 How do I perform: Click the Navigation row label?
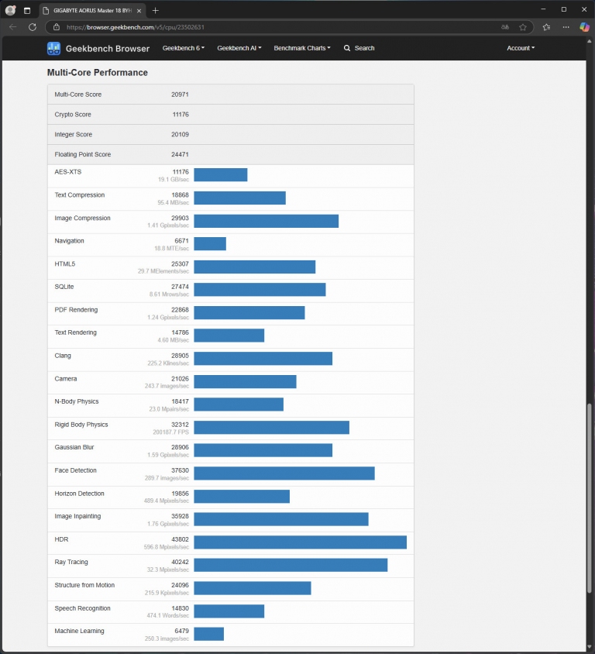pos(69,241)
